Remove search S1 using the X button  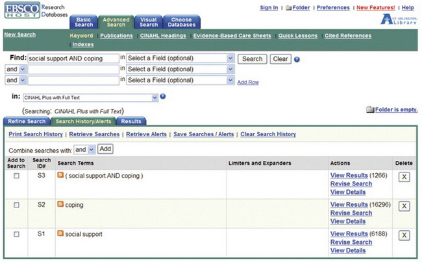pyautogui.click(x=403, y=235)
